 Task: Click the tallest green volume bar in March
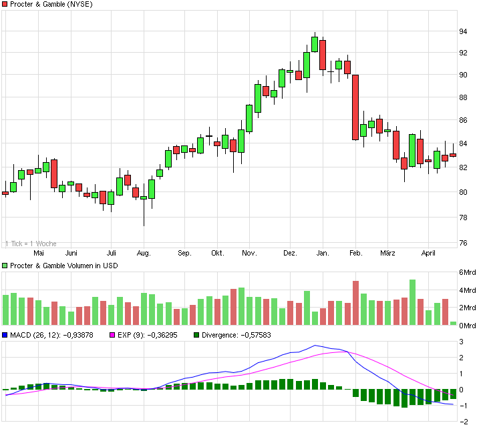412,302
